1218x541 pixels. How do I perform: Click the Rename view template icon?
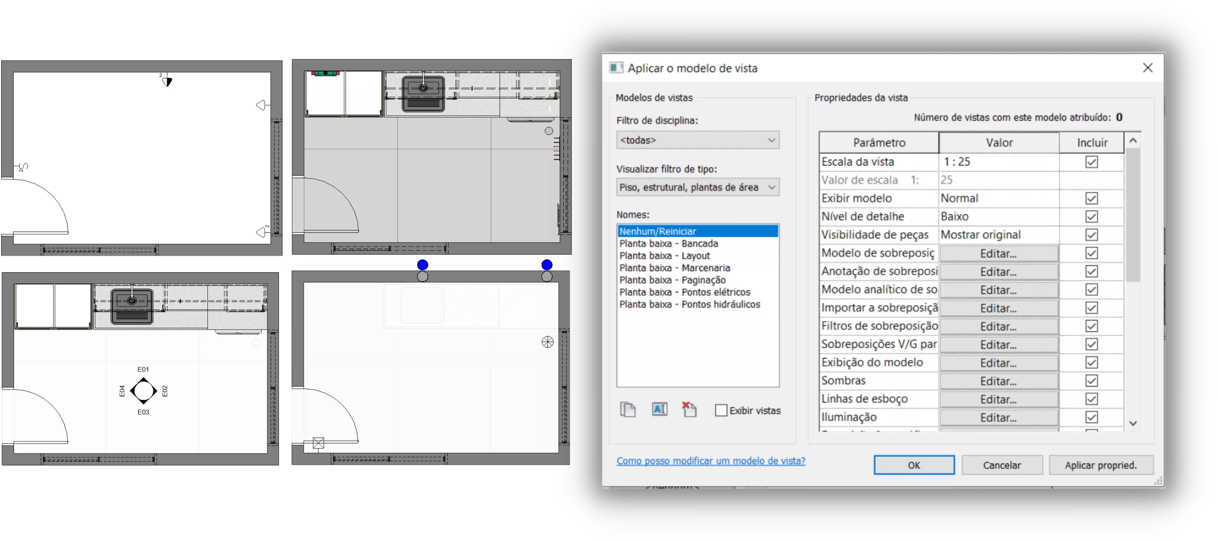point(659,409)
